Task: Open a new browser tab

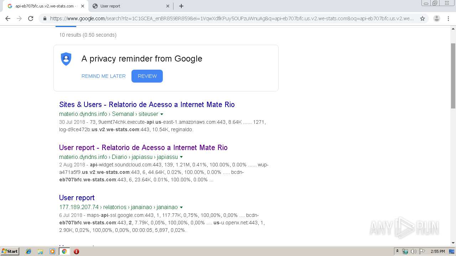Action: 181,6
